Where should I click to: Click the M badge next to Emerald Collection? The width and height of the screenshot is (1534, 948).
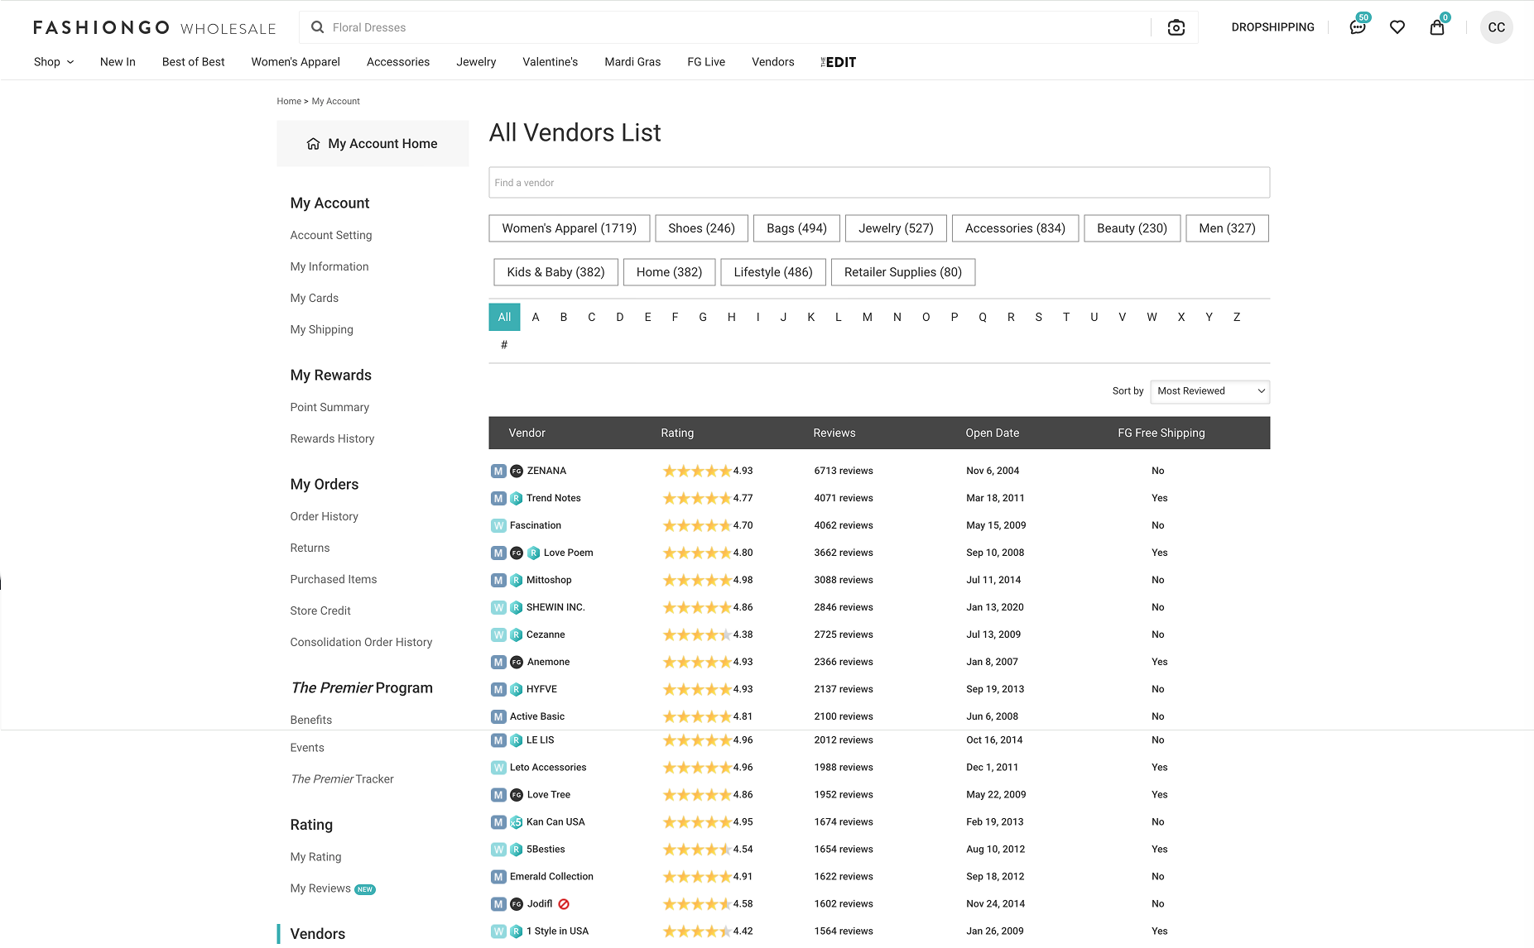(498, 877)
